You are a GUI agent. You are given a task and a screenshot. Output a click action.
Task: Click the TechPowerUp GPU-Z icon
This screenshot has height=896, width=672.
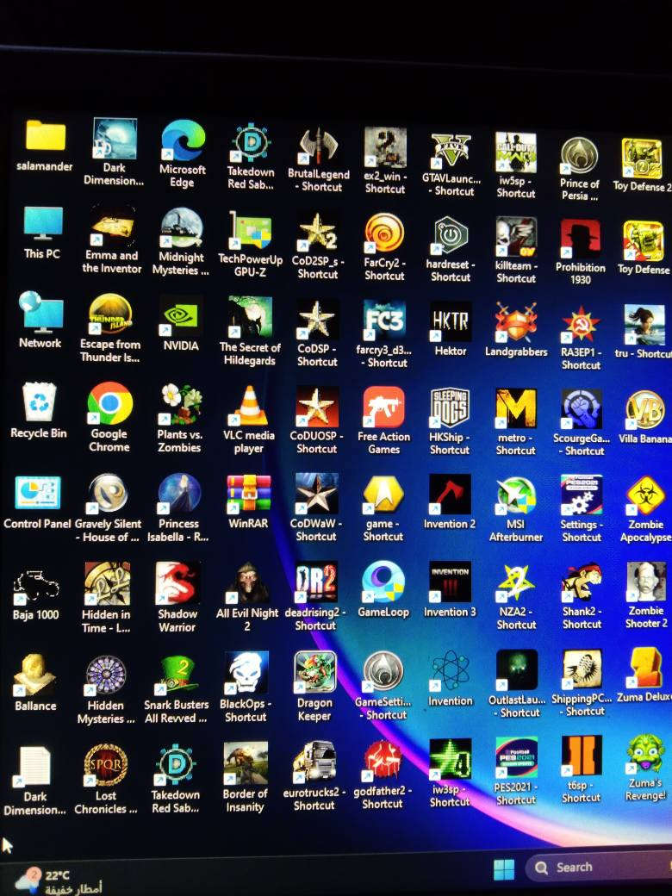click(x=250, y=230)
